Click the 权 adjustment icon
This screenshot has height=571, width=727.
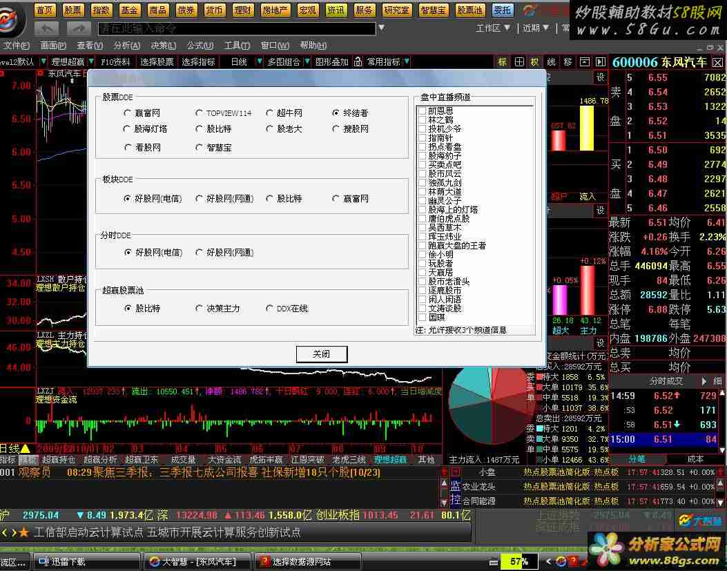pyautogui.click(x=534, y=61)
